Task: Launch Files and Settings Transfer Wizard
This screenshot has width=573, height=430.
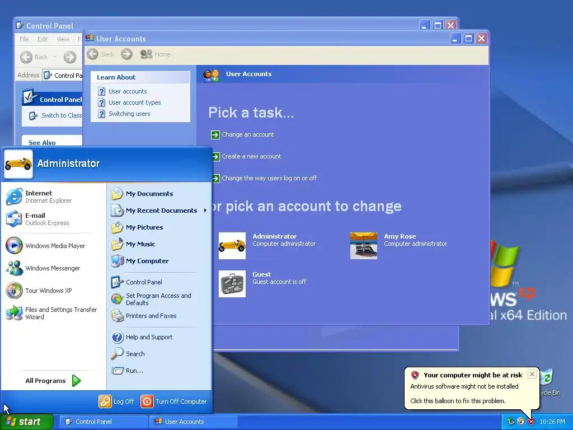Action: [x=52, y=314]
